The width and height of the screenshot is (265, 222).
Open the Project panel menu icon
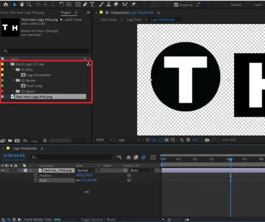(76, 13)
